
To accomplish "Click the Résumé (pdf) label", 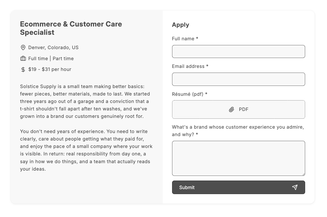I will (x=190, y=94).
